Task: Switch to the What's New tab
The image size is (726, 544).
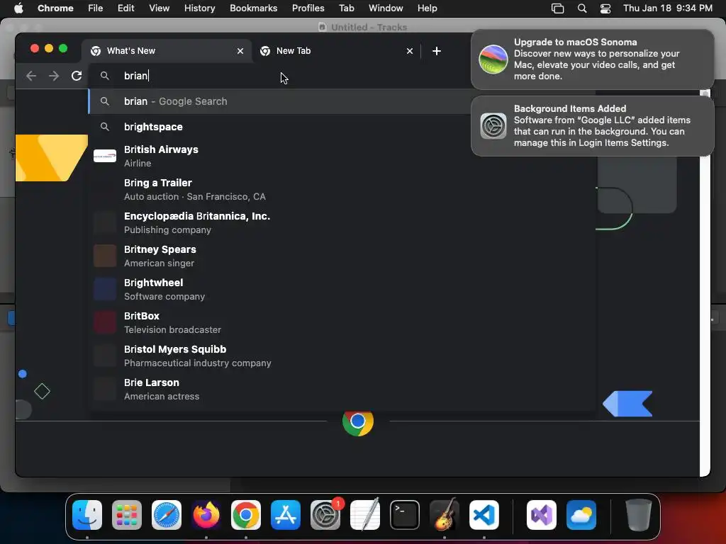Action: click(167, 51)
